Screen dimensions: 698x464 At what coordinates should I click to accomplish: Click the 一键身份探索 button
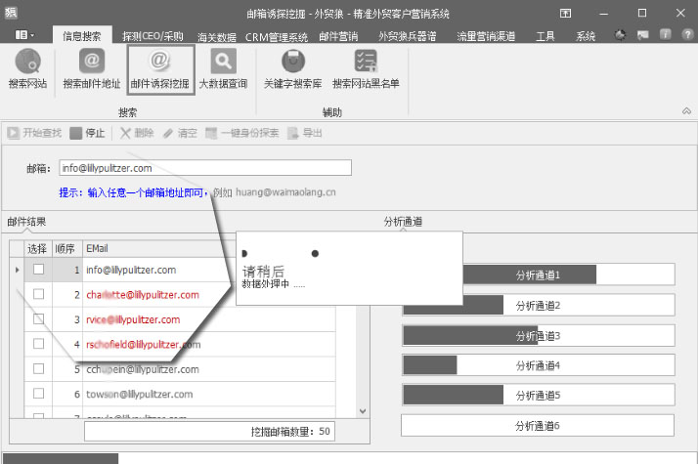(x=241, y=133)
